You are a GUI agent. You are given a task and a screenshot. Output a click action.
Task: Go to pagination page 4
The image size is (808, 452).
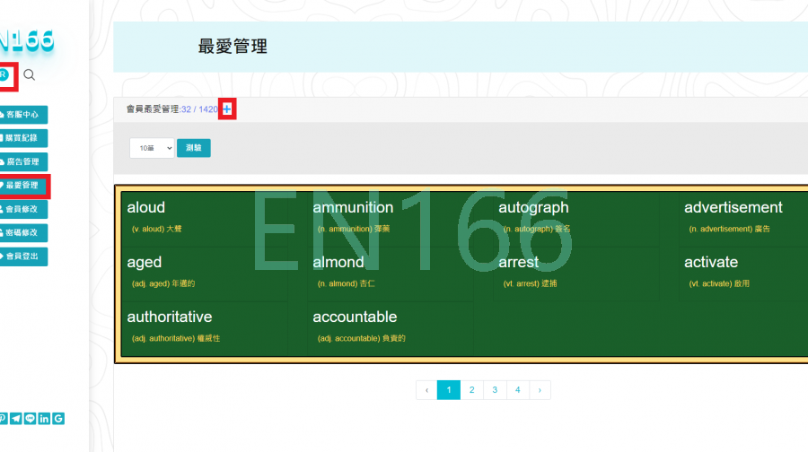(517, 390)
